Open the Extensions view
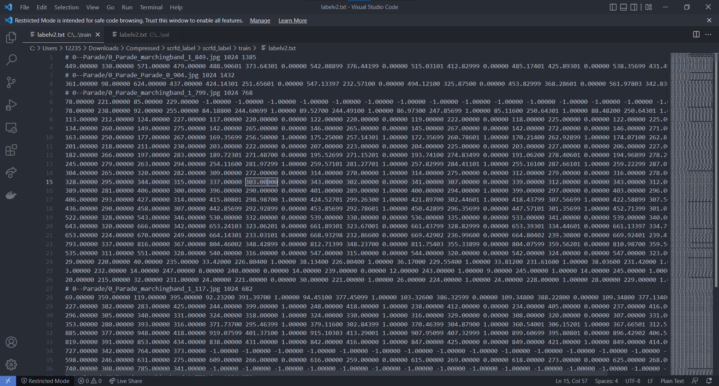719x386 pixels. 11,150
